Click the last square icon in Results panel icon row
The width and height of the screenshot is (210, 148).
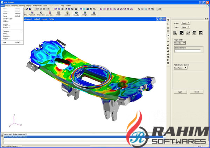tap(201, 33)
